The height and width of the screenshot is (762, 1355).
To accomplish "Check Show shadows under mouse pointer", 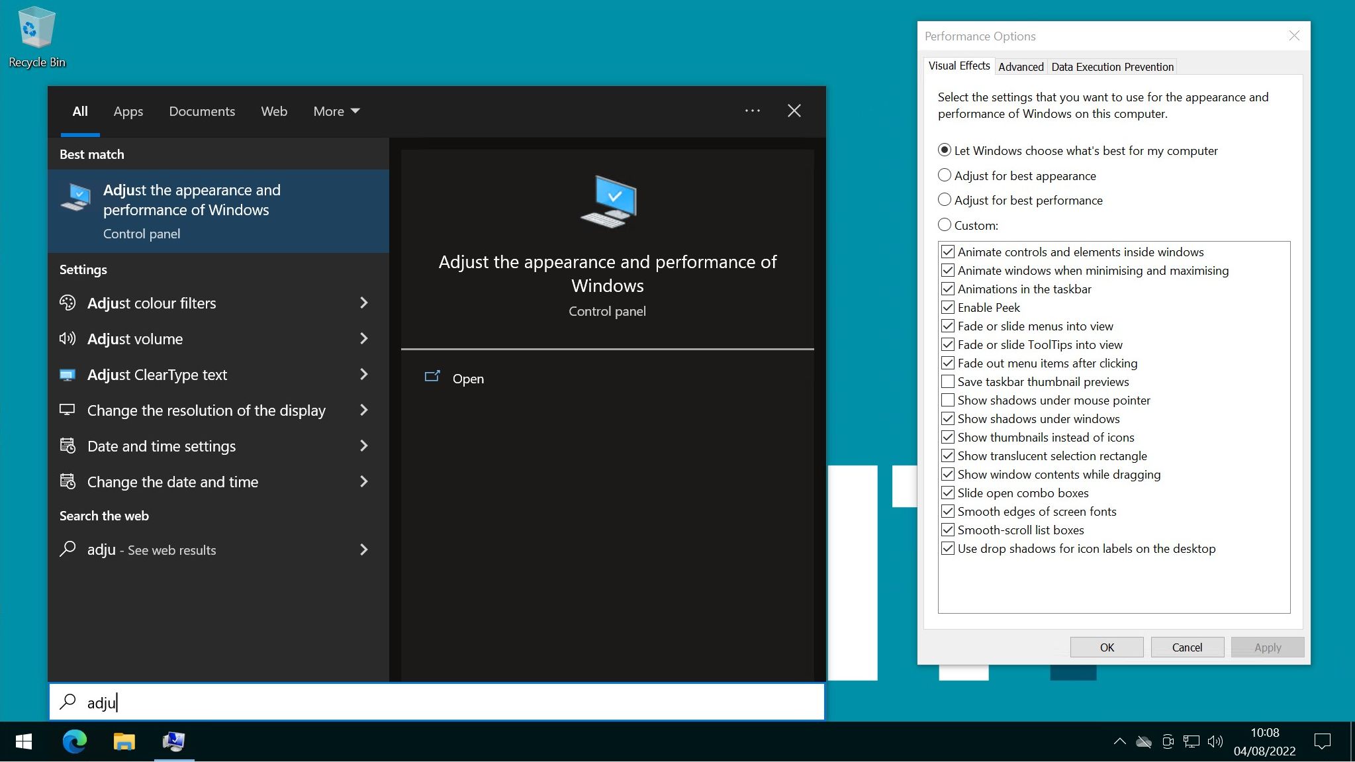I will coord(947,400).
